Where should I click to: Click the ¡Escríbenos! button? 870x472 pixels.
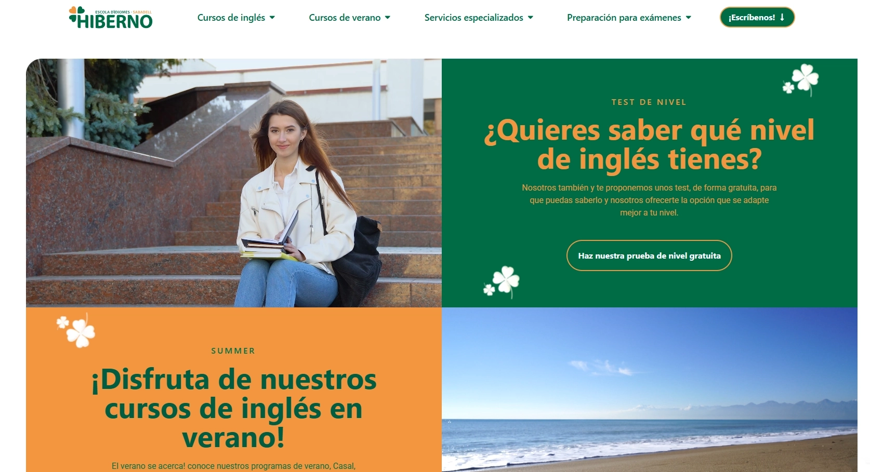[757, 17]
